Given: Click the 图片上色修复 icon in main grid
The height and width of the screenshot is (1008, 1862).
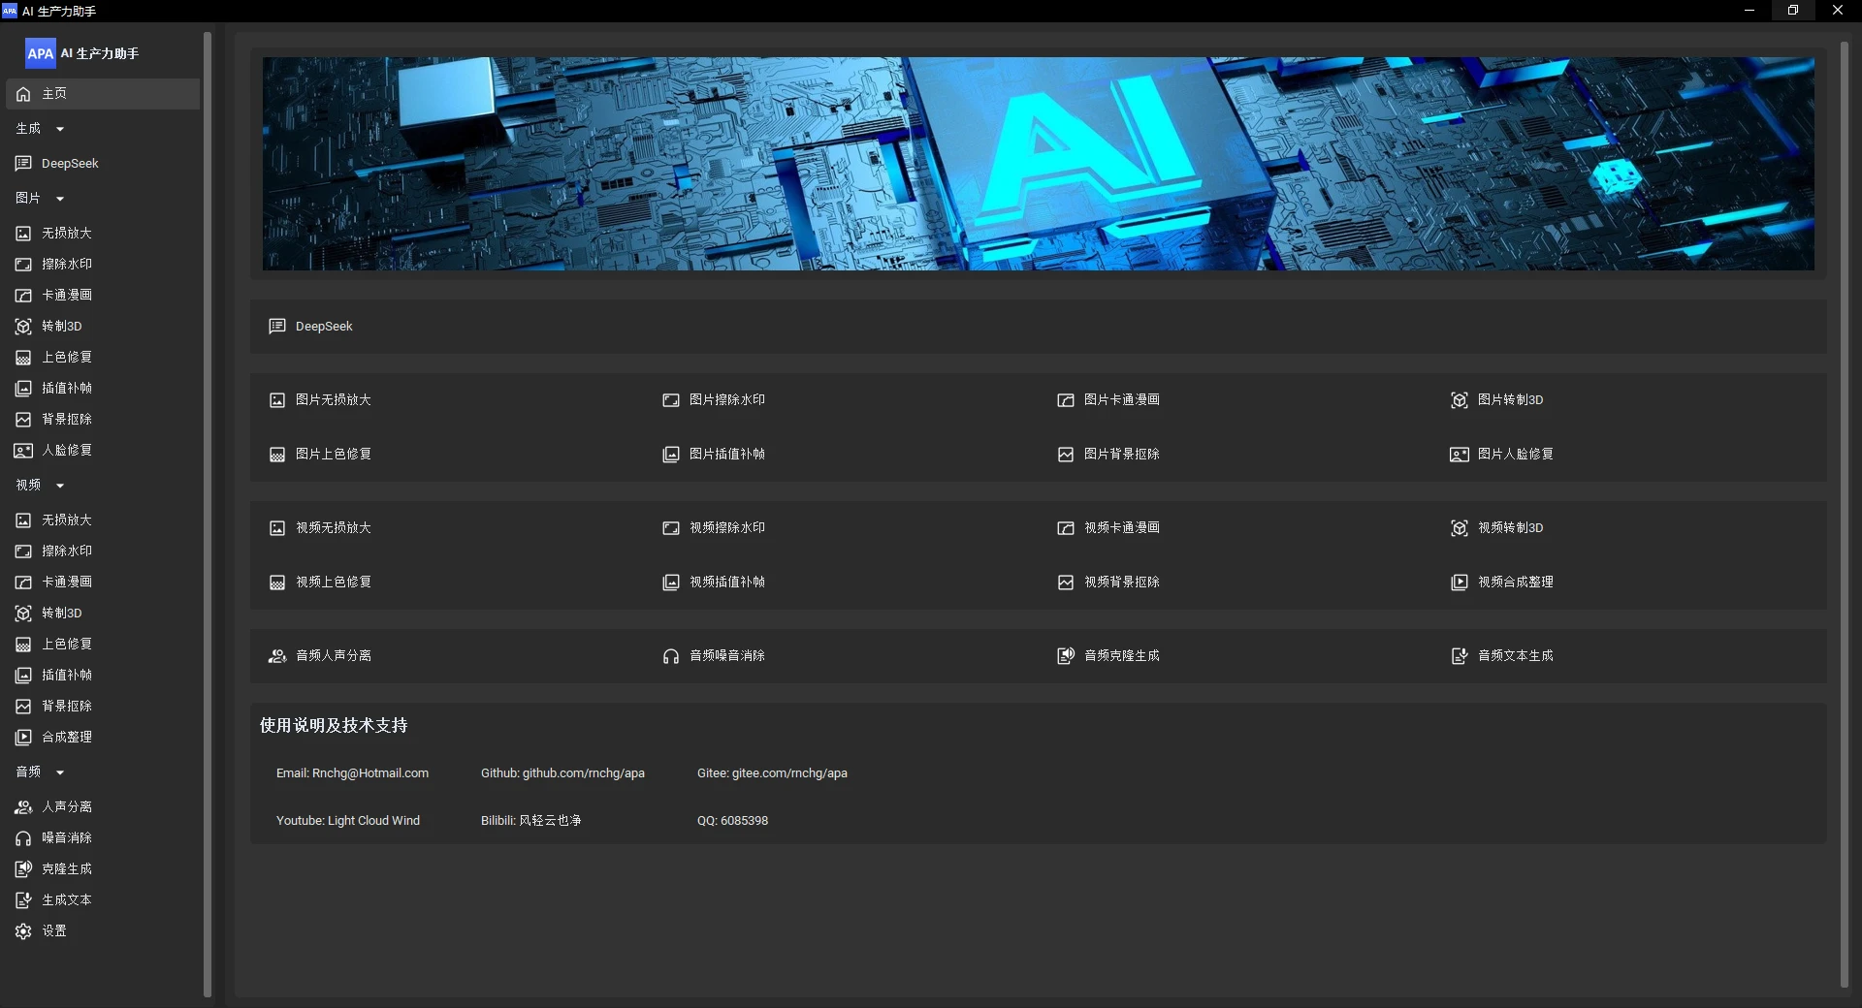Looking at the screenshot, I should click(277, 455).
